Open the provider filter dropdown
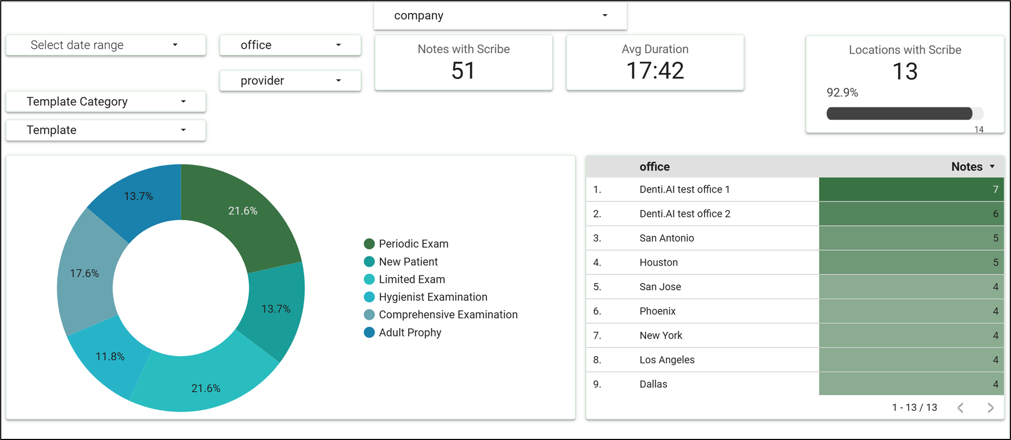The image size is (1011, 440). click(290, 81)
